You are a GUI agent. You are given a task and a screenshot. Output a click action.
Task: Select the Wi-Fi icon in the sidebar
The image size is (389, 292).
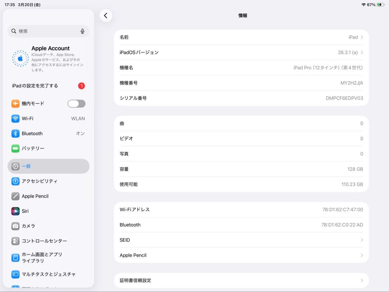(15, 119)
